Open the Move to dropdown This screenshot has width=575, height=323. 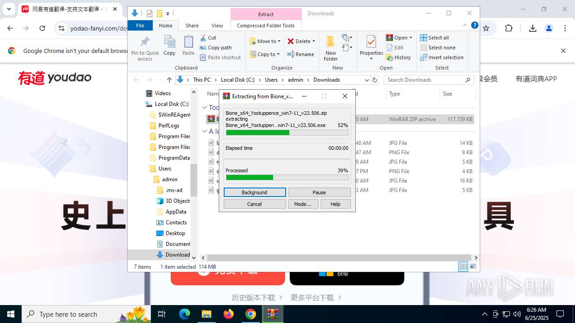pyautogui.click(x=265, y=41)
